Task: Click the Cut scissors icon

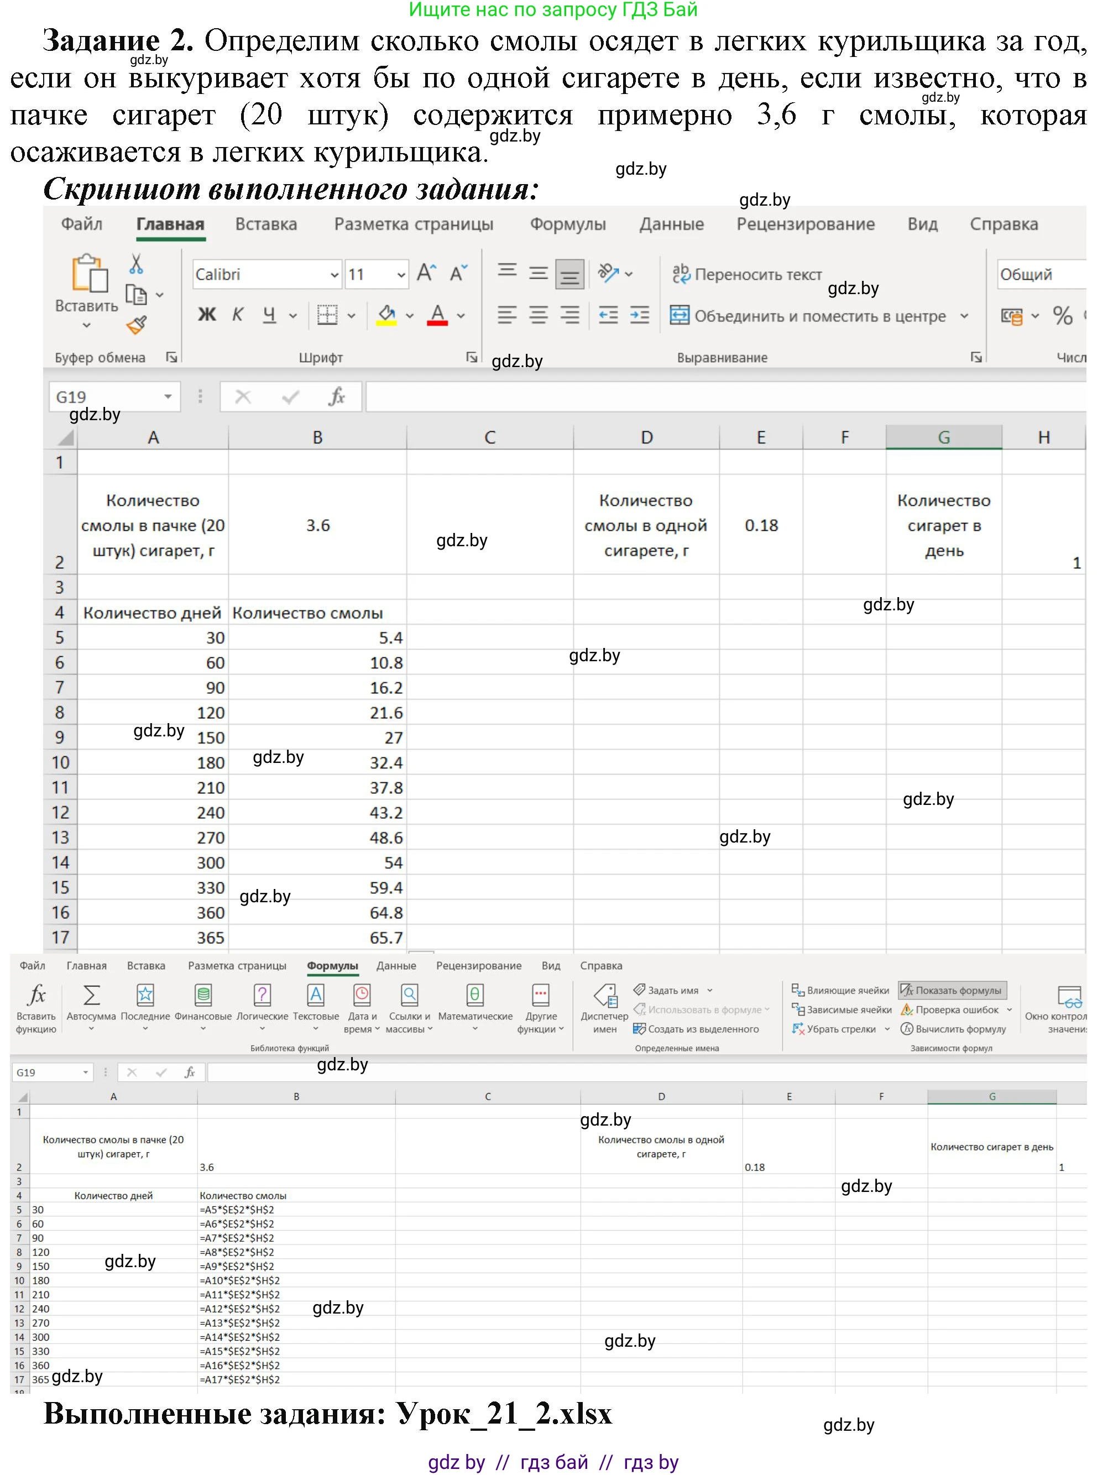Action: [x=136, y=264]
